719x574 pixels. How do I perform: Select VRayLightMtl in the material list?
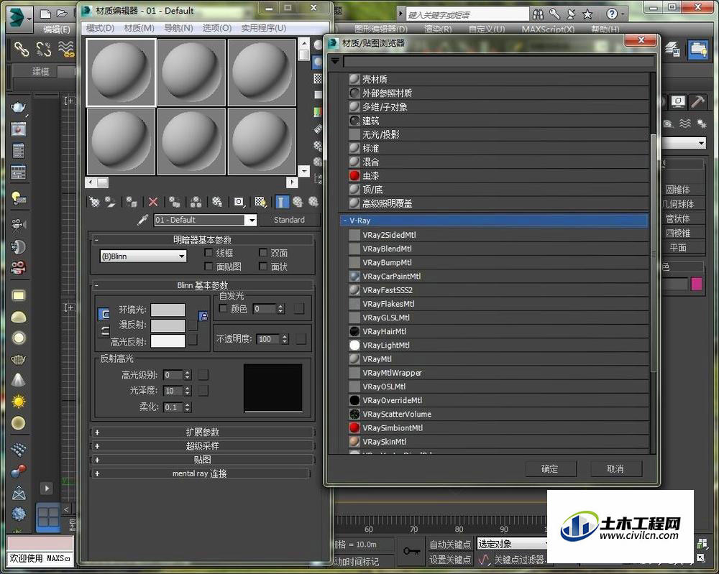click(x=498, y=346)
